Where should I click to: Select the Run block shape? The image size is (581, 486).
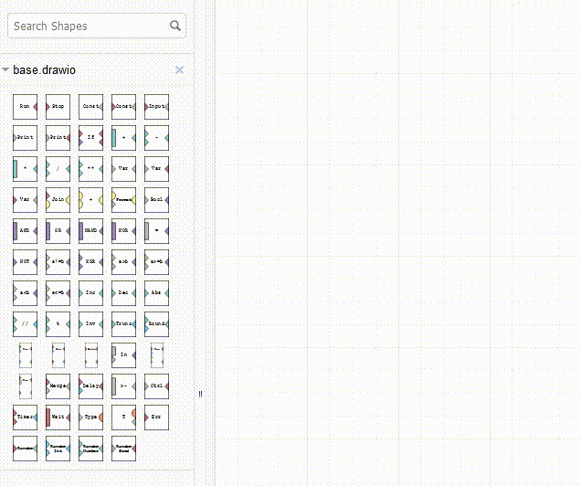[x=25, y=107]
